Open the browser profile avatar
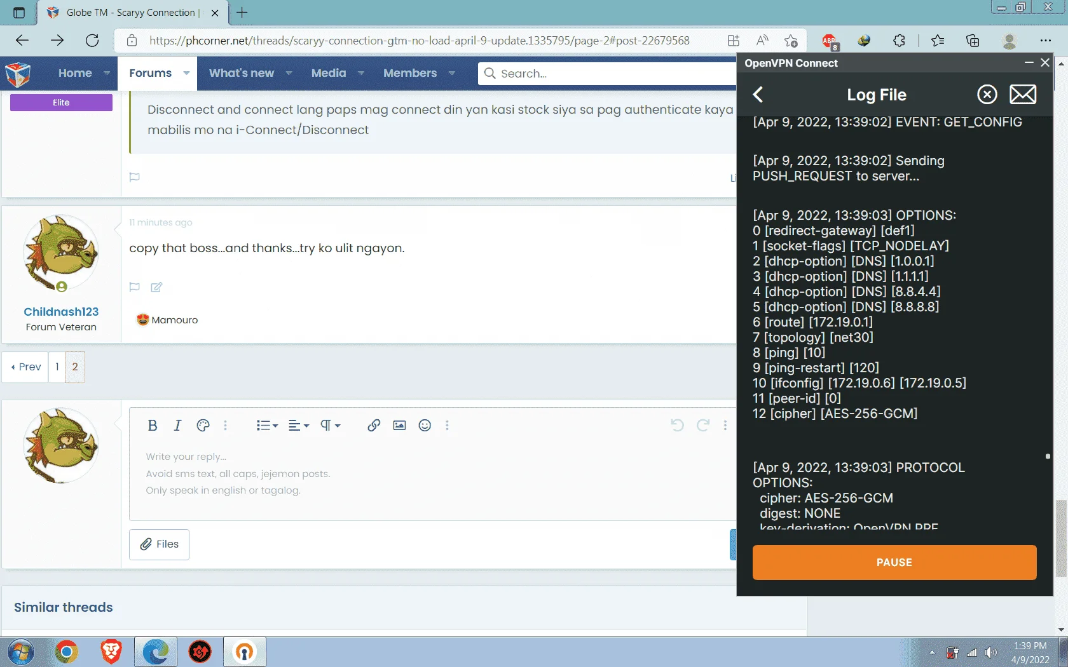This screenshot has width=1068, height=667. pos(1009,41)
